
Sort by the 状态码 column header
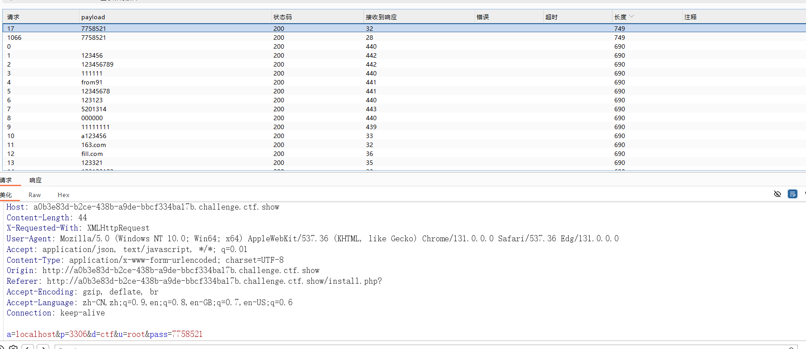tap(317, 17)
